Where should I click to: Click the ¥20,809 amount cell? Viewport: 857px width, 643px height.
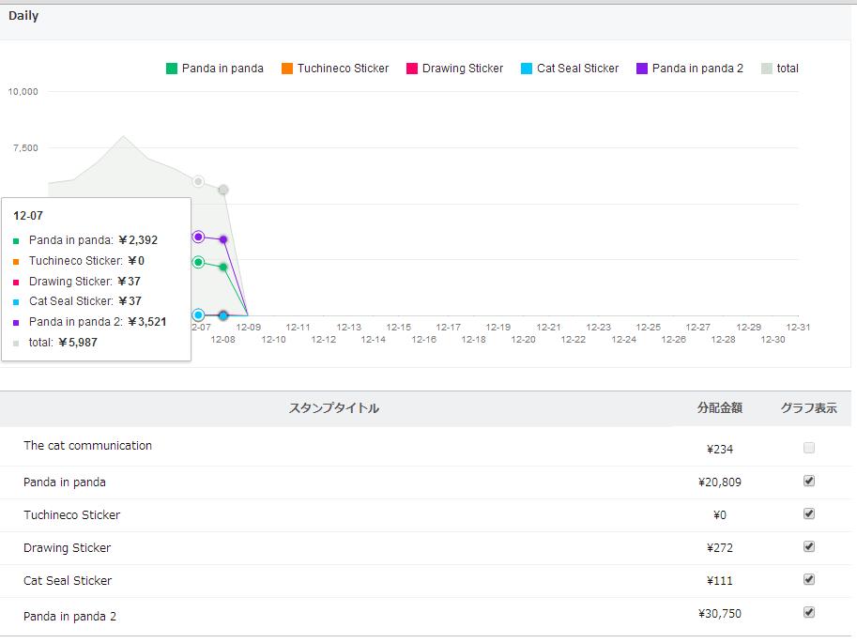point(719,482)
